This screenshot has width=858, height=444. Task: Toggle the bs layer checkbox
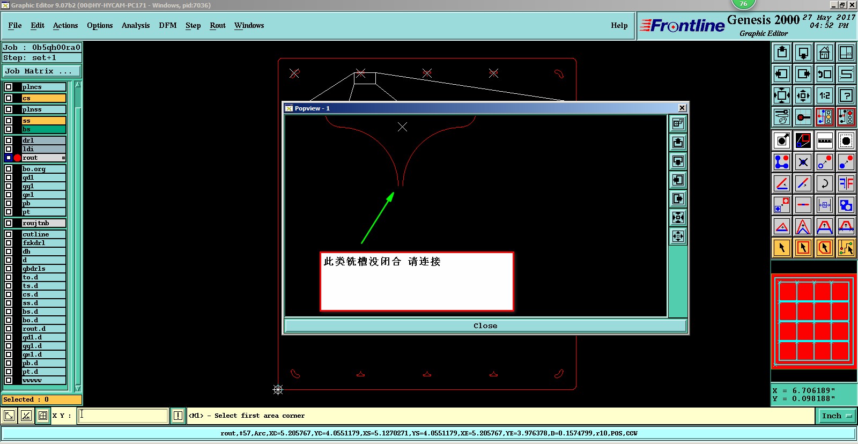point(9,129)
